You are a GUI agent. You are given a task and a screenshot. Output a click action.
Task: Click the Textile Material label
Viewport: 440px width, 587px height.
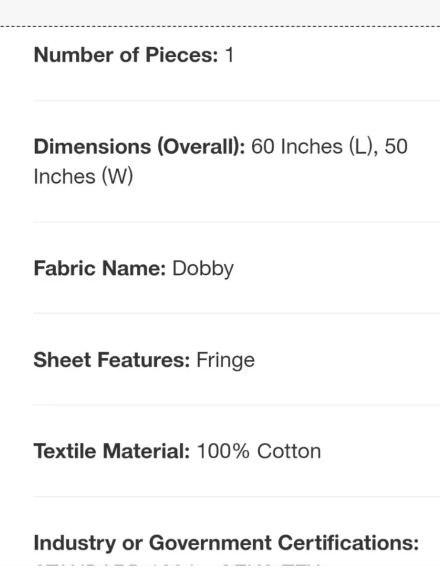112,451
